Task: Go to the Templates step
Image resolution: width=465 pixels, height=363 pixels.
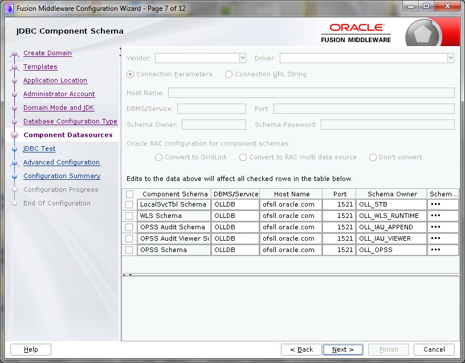Action: pyautogui.click(x=40, y=67)
